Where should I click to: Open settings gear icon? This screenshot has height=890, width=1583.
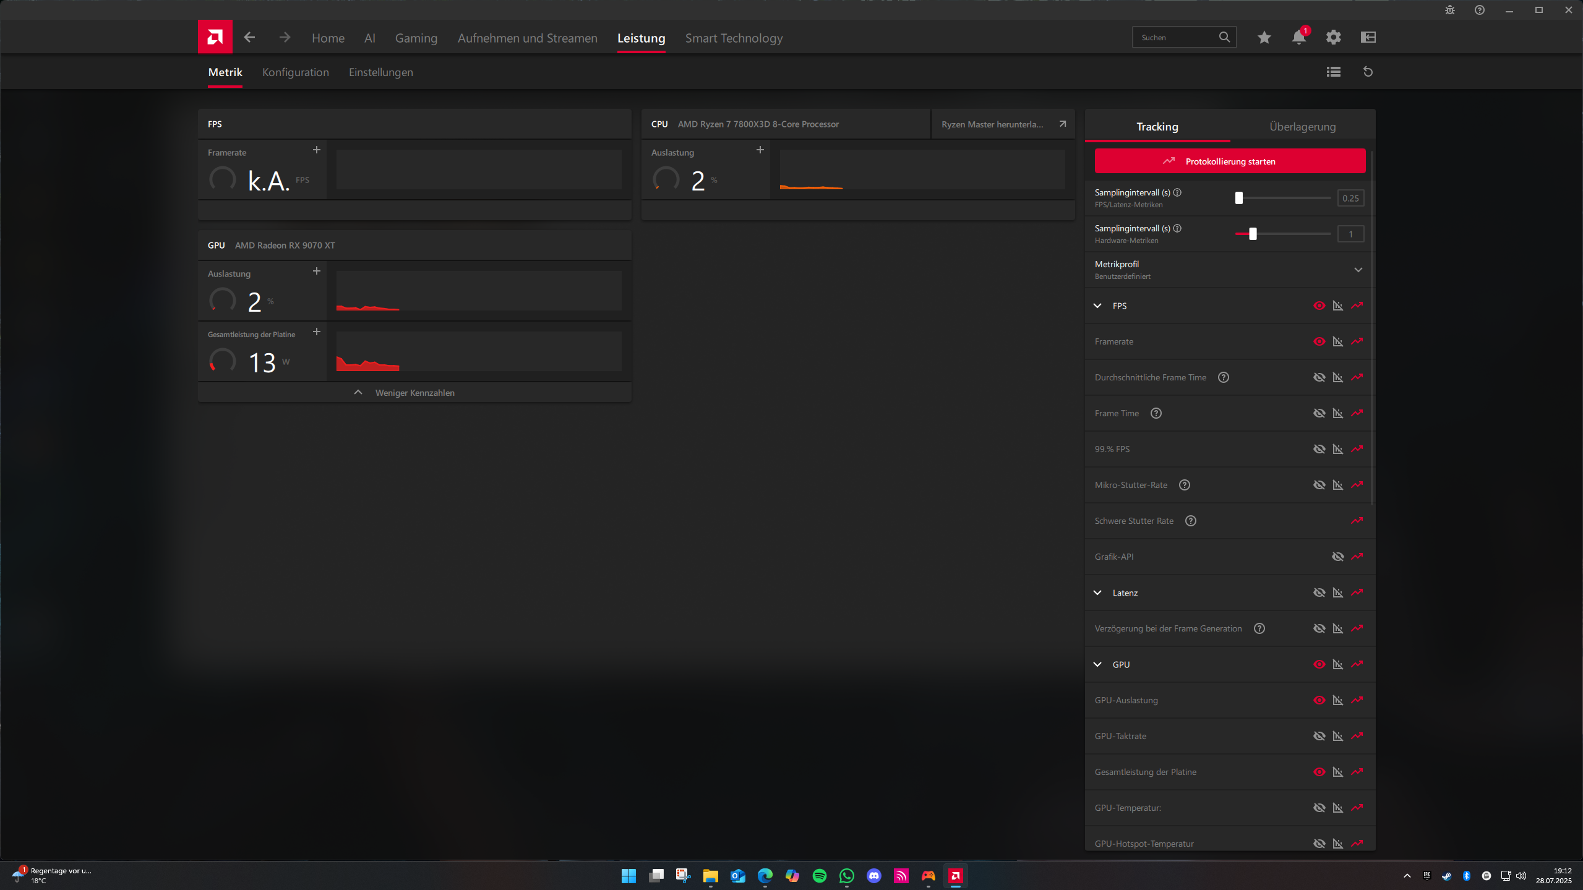(x=1333, y=38)
